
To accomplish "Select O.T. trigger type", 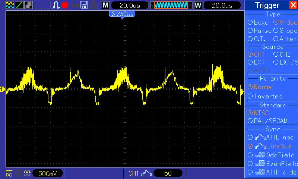I will coord(257,39).
